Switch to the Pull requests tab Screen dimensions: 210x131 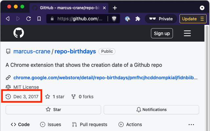(x=90, y=124)
